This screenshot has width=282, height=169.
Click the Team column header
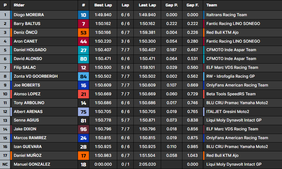212,5
